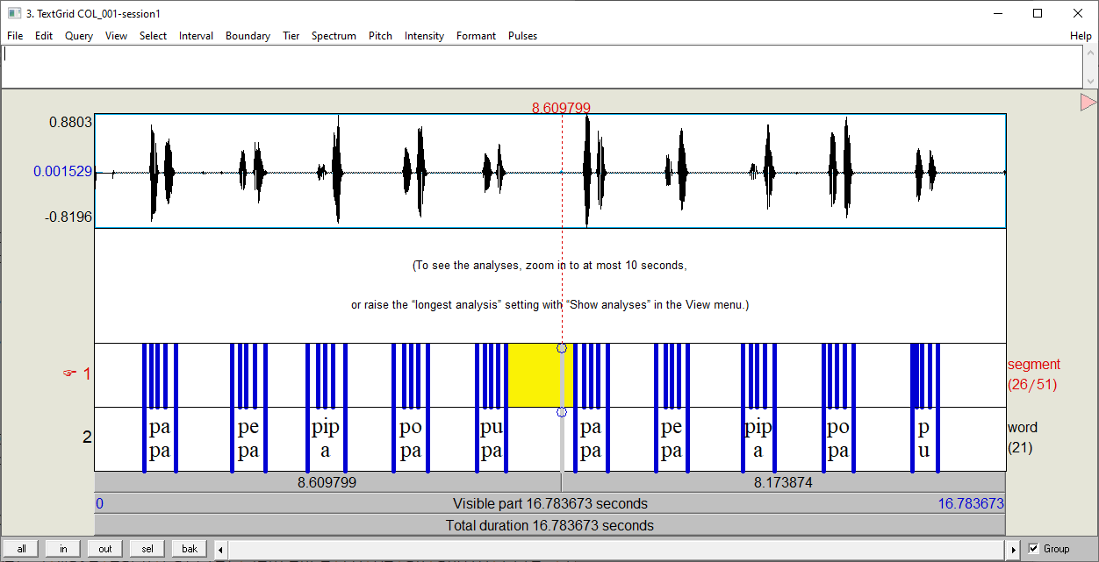Select the second 'papa' word interval
Image resolution: width=1099 pixels, height=562 pixels.
591,439
